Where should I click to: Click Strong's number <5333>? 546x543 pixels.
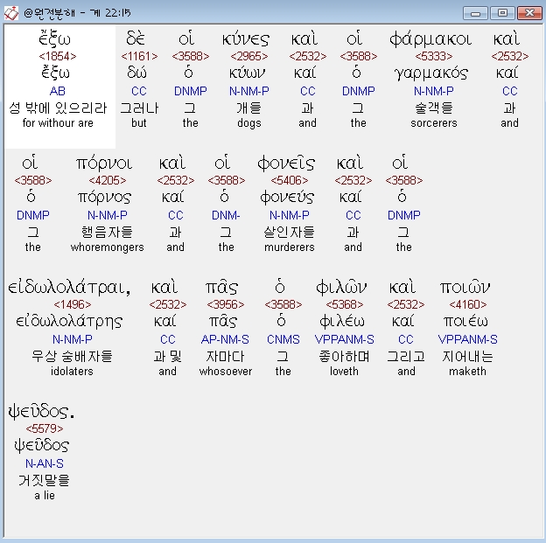(434, 56)
